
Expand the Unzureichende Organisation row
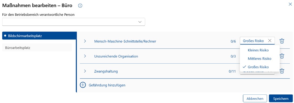[85, 56]
